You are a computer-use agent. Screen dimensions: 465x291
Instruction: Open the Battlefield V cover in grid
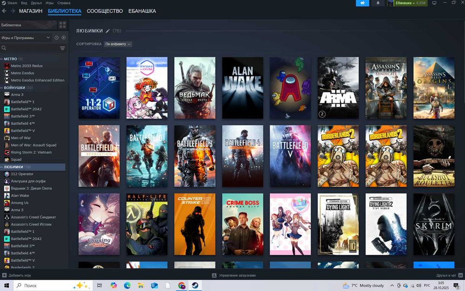coord(290,156)
